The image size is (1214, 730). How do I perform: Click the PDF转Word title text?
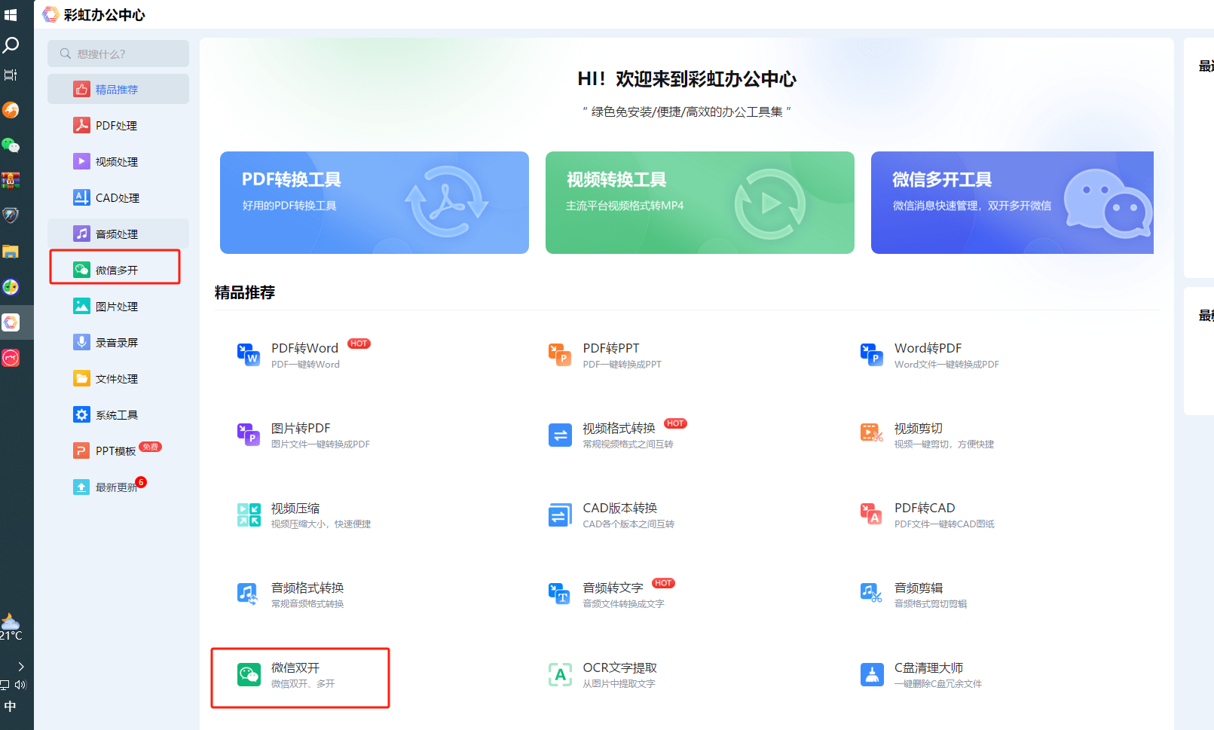point(304,348)
